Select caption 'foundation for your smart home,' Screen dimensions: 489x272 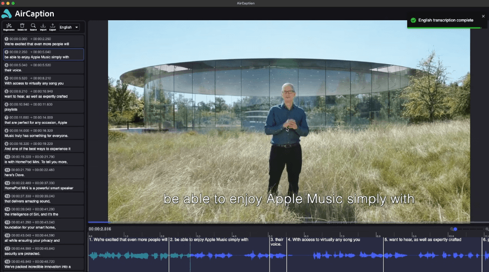[44, 225]
